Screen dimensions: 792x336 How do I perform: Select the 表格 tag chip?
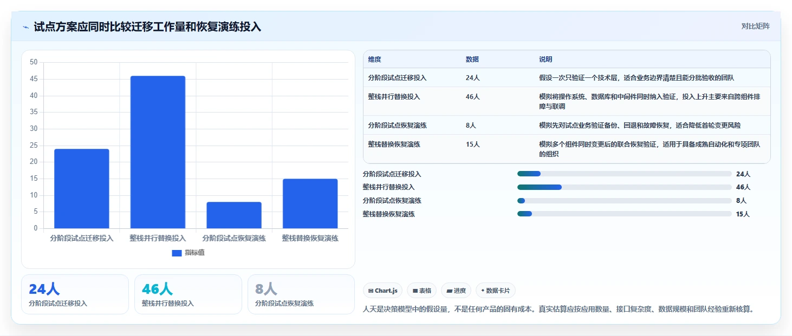pyautogui.click(x=422, y=291)
